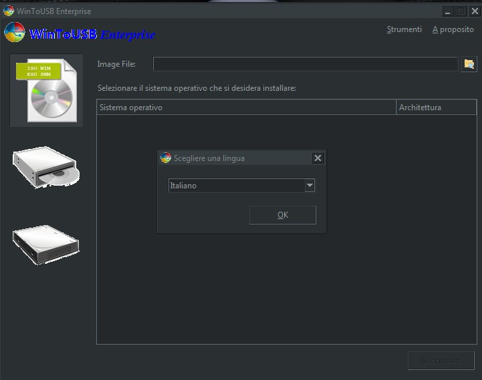The height and width of the screenshot is (380, 482).
Task: Click the language dialog's app icon
Action: [x=166, y=158]
